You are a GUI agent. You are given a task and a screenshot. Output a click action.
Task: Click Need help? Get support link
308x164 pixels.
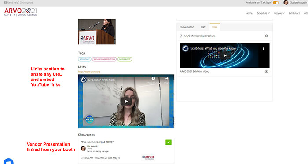click(x=18, y=3)
